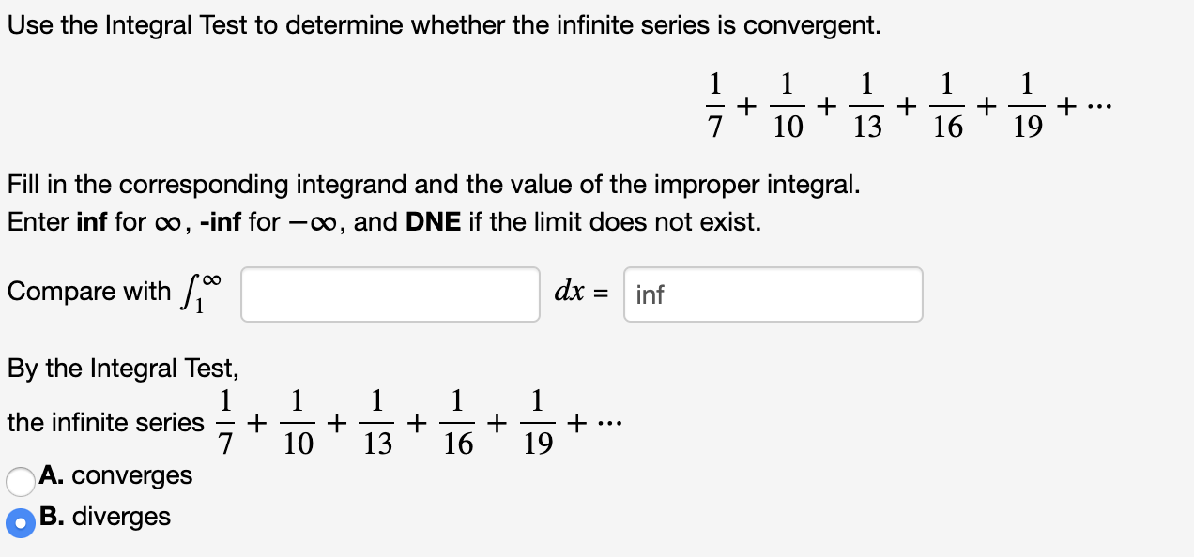Click the "B. diverges" label text
The image size is (1194, 557).
107,517
